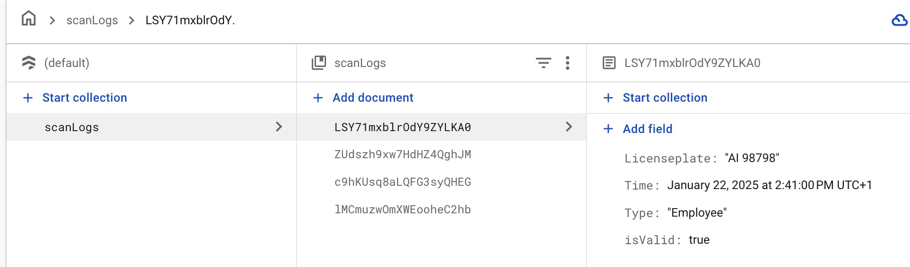910x267 pixels.
Task: Select the scanLogs breadcrumb link
Action: pos(92,20)
